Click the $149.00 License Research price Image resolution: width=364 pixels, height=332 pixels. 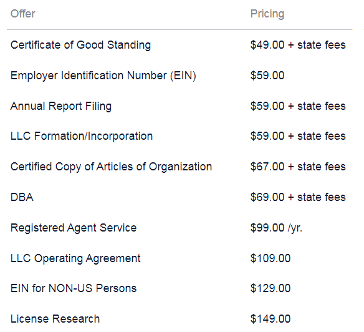(x=271, y=319)
